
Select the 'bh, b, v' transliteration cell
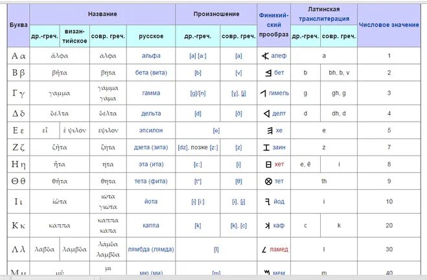339,73
